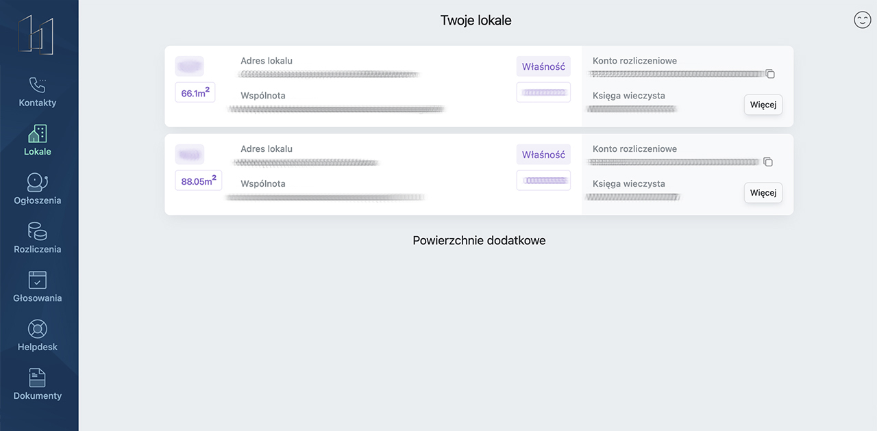The width and height of the screenshot is (877, 431).
Task: Select the Lokale building icon
Action: click(x=38, y=133)
